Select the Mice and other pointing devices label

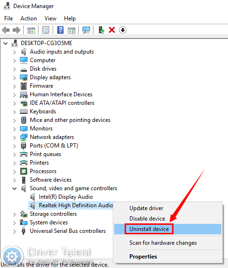[x=70, y=120]
